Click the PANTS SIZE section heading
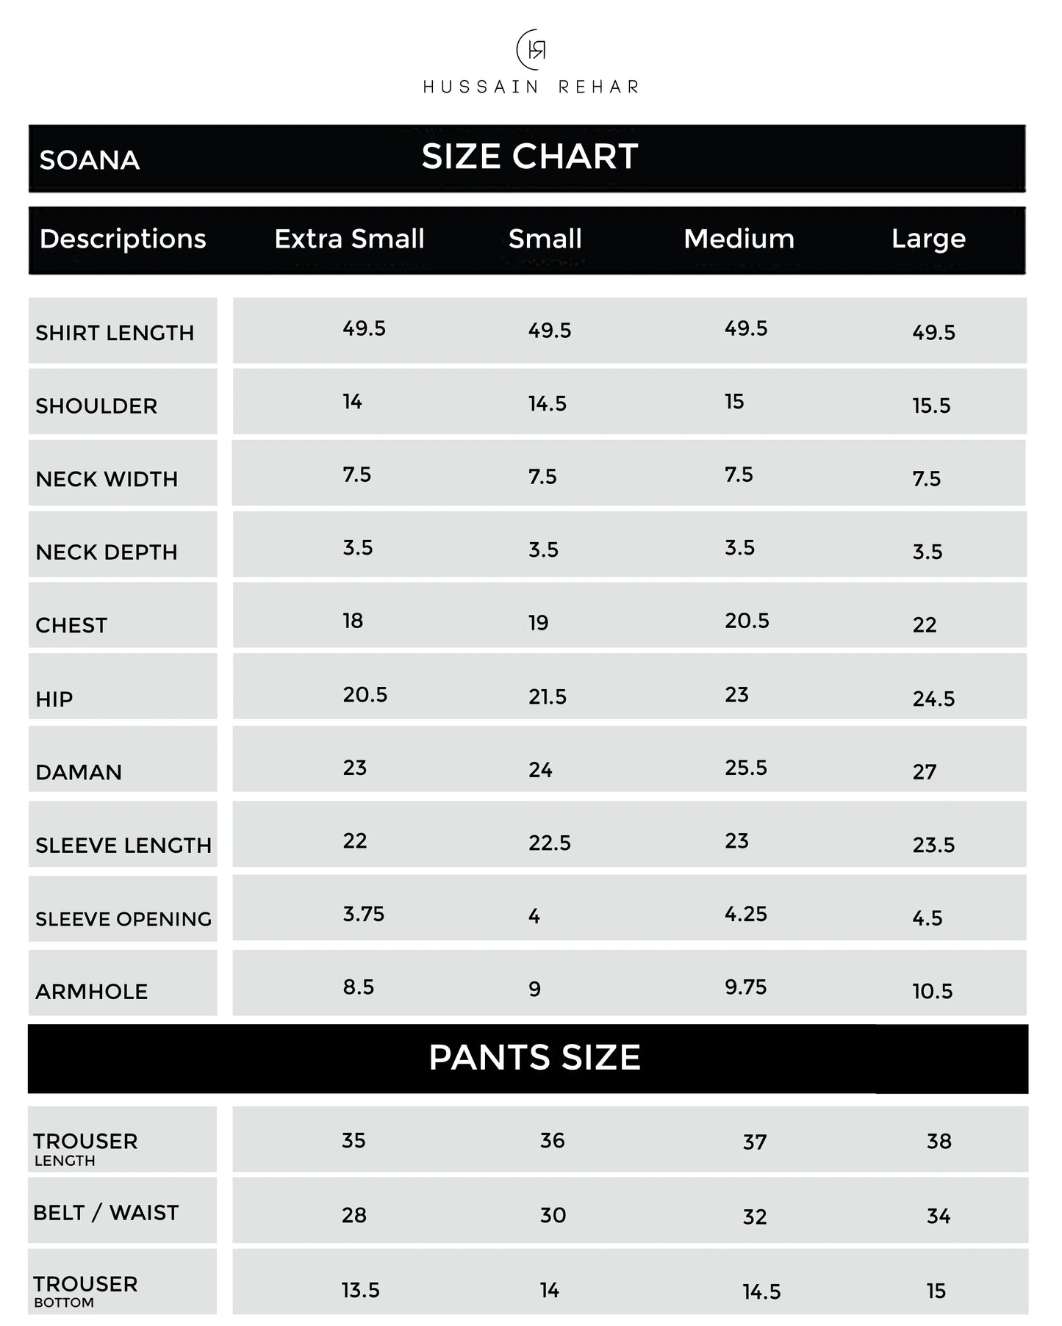 point(534,1058)
